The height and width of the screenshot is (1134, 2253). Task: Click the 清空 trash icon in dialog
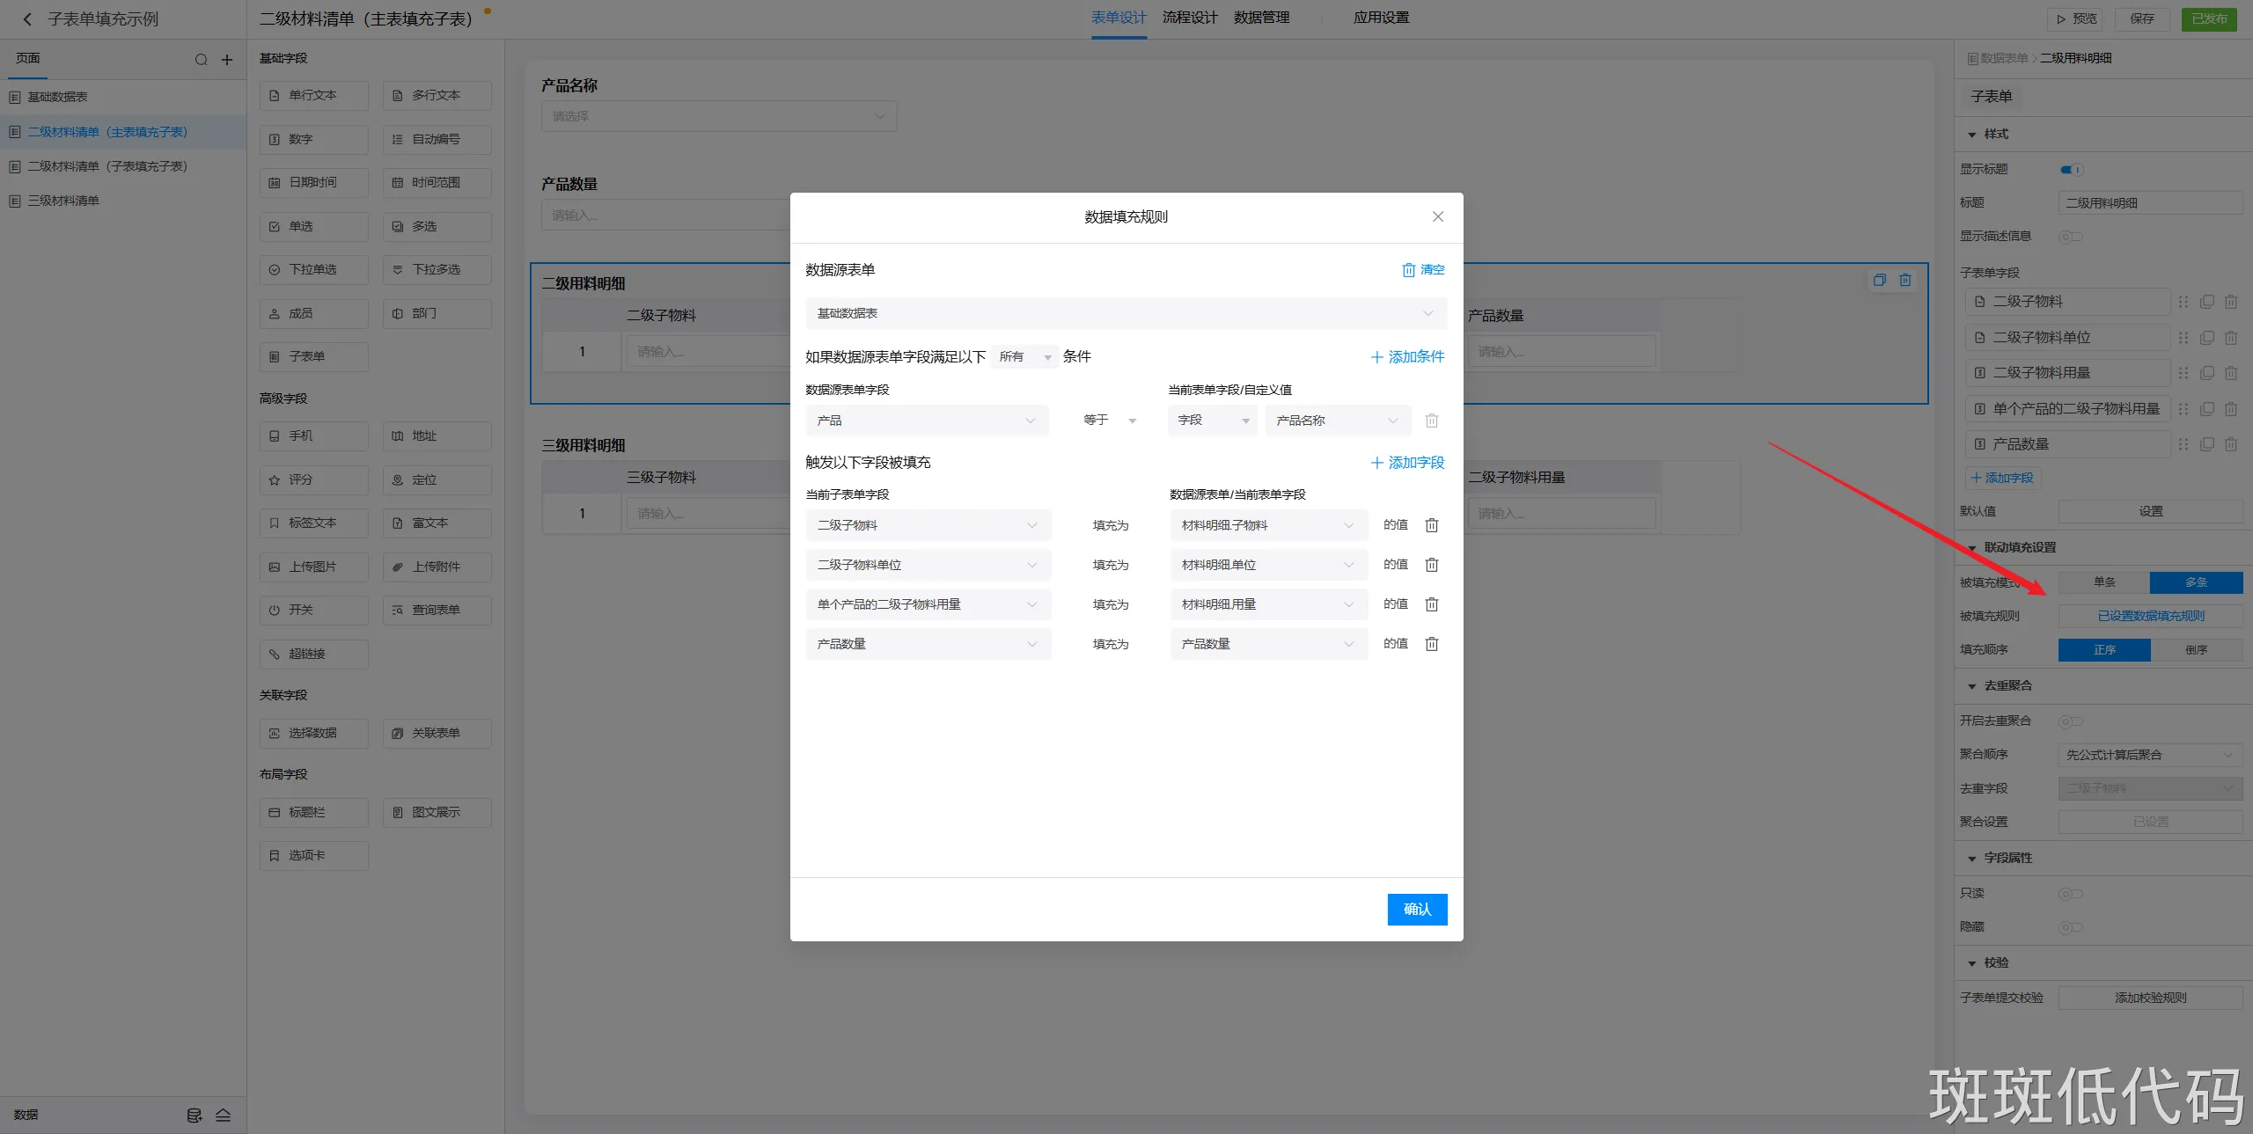[1409, 270]
